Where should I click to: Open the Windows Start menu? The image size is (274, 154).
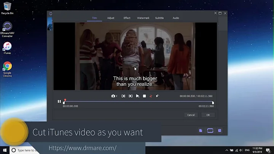(5, 150)
